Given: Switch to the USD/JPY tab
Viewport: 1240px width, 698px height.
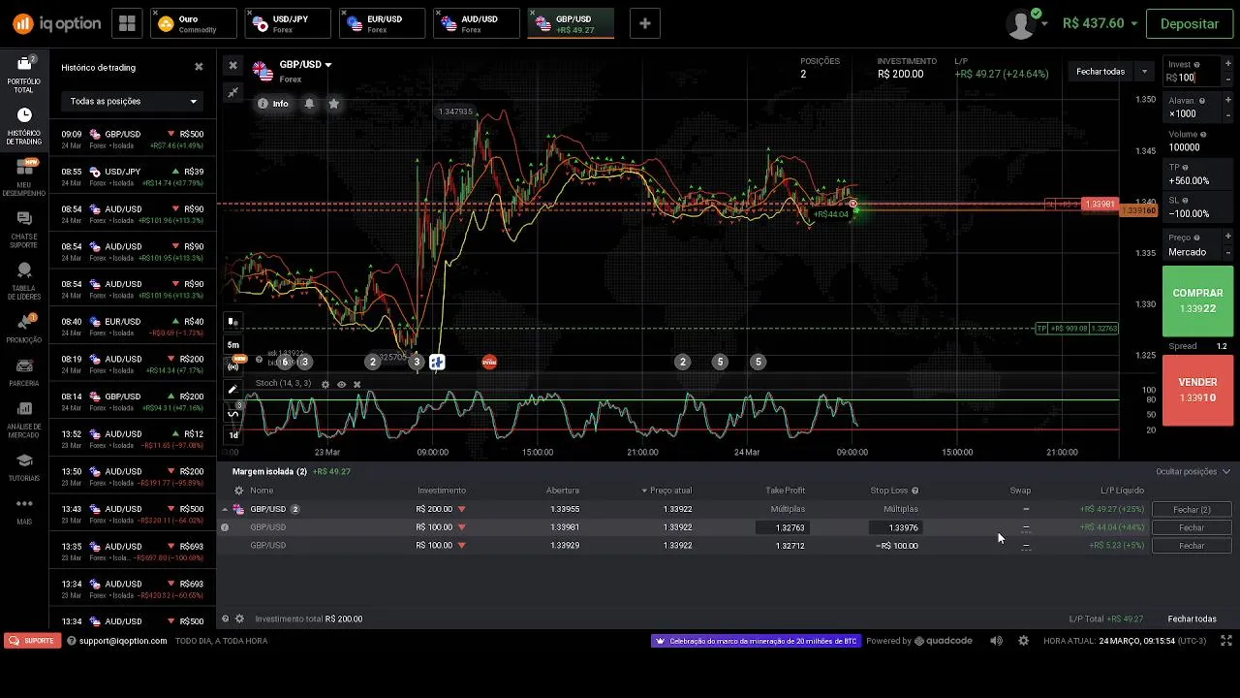Looking at the screenshot, I should [289, 24].
